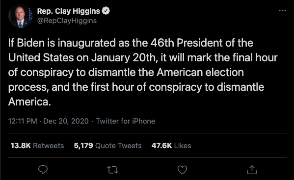
Task: Click the words January 20th in tweet
Action: coord(124,58)
